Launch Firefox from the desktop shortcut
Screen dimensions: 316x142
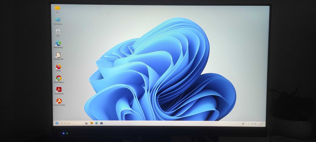[59, 67]
